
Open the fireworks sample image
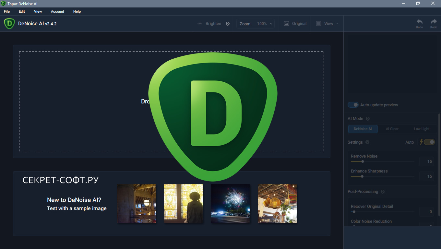(230, 204)
